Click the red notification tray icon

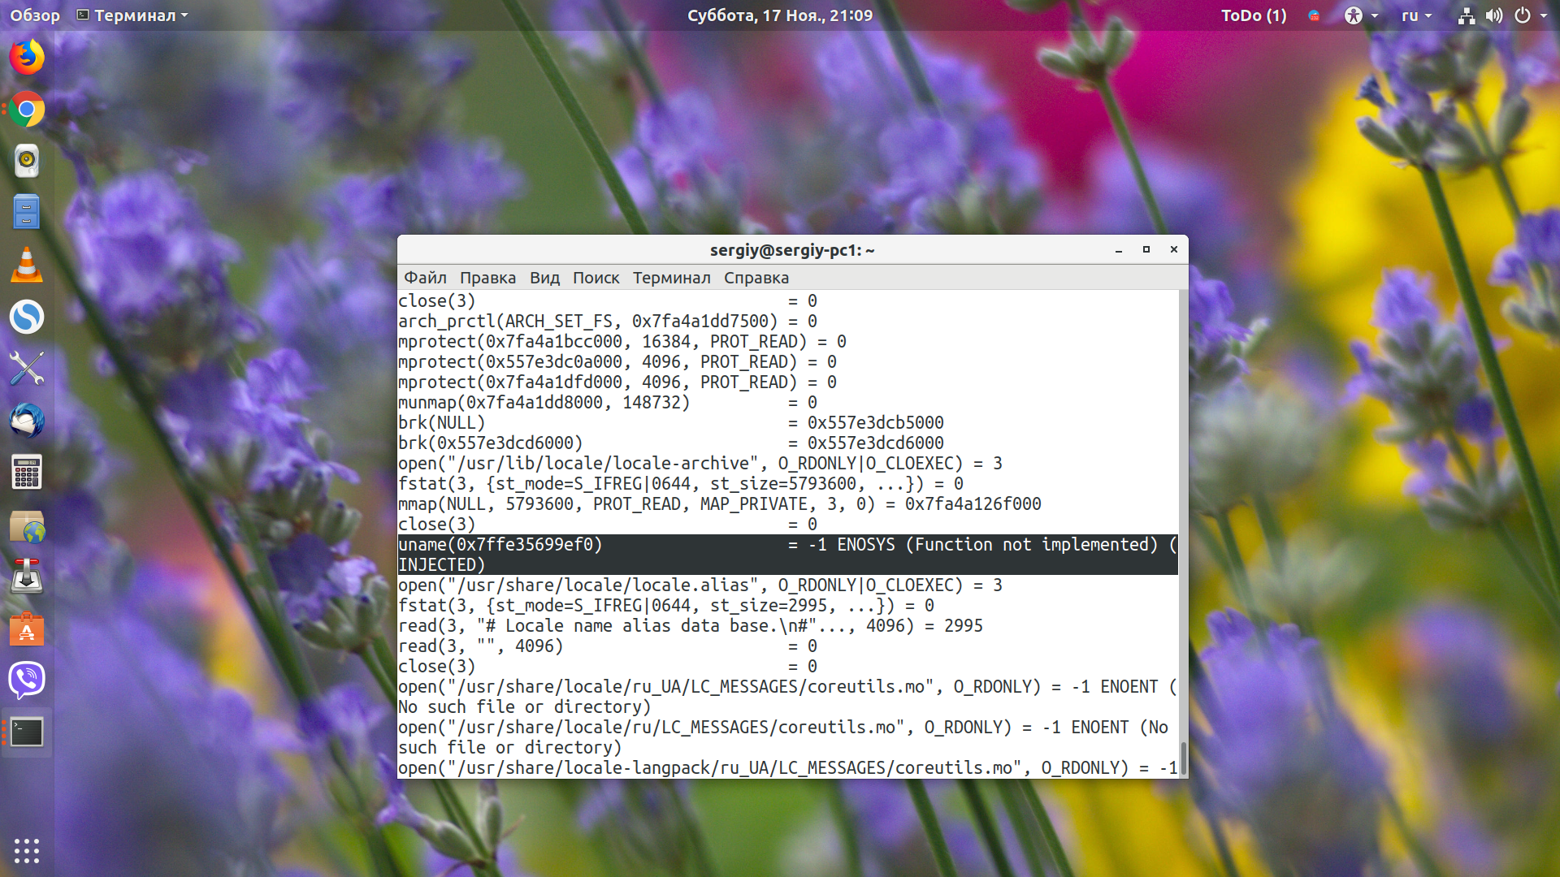click(x=1315, y=15)
